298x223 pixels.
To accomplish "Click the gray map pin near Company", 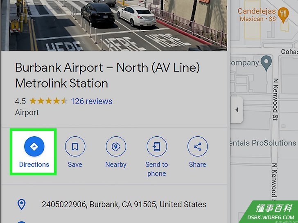I will coord(266,63).
